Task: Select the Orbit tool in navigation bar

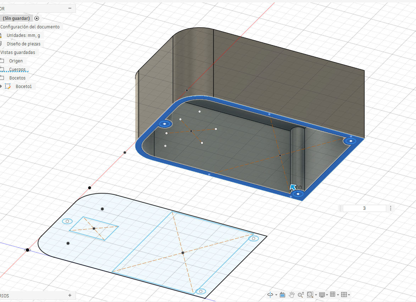Action: pos(270,295)
